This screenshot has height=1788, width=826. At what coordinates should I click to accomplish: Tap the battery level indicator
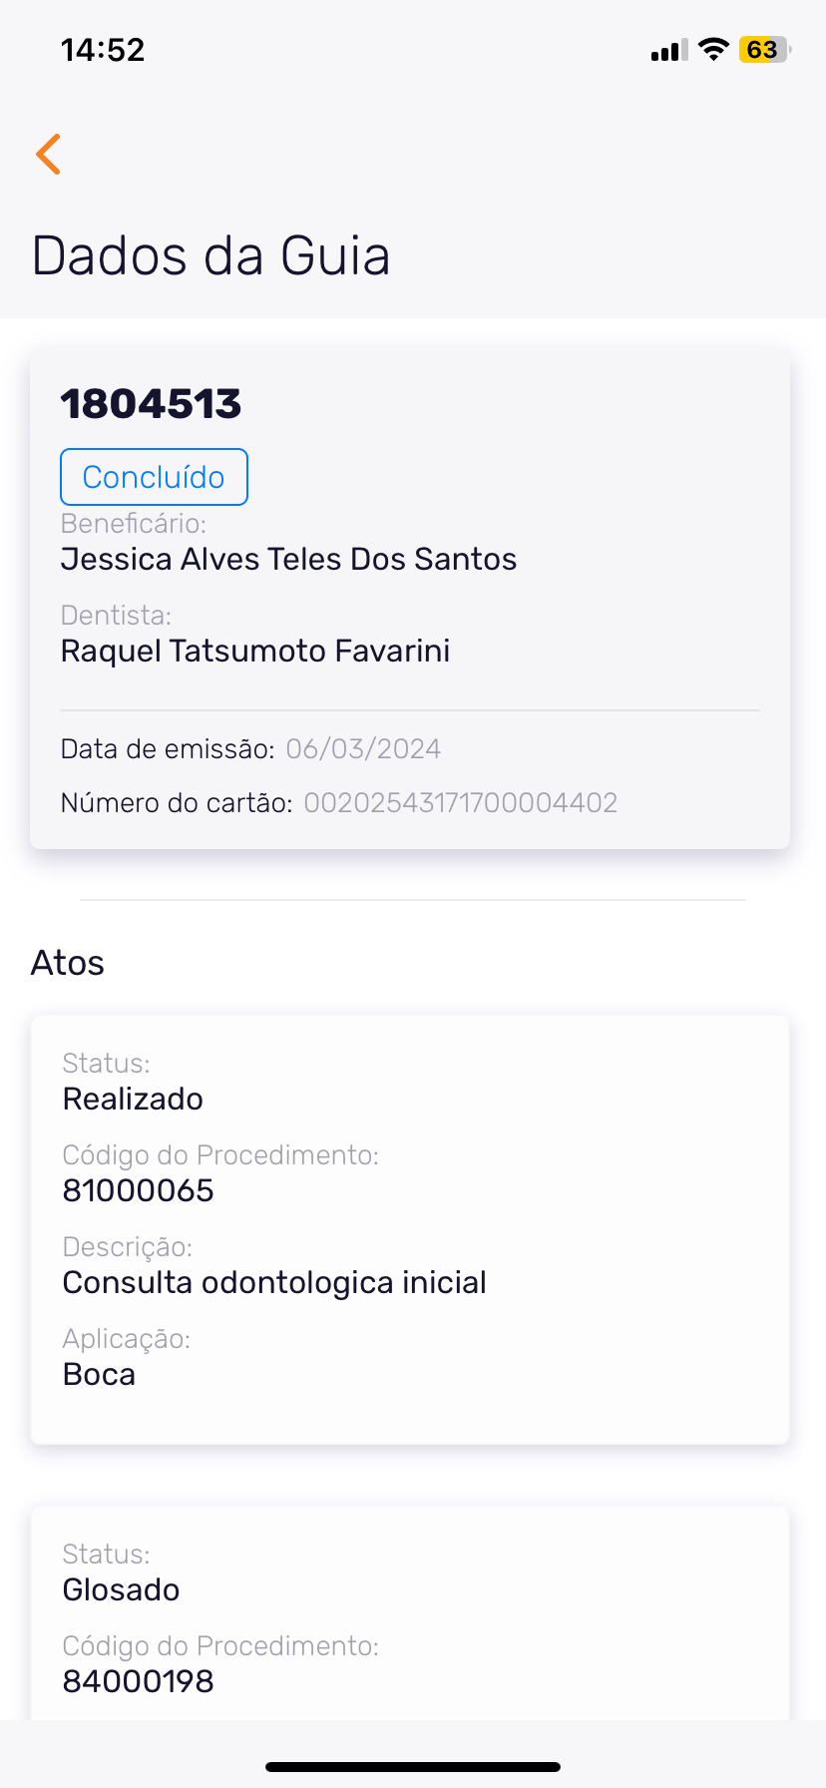coord(763,50)
